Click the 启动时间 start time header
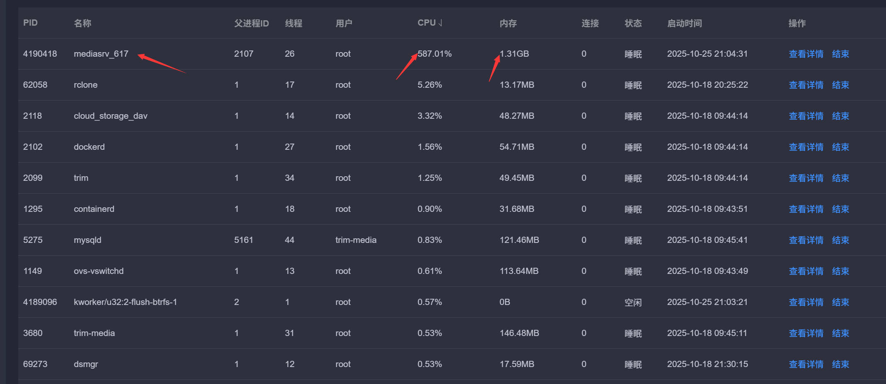This screenshot has width=886, height=384. pos(684,24)
